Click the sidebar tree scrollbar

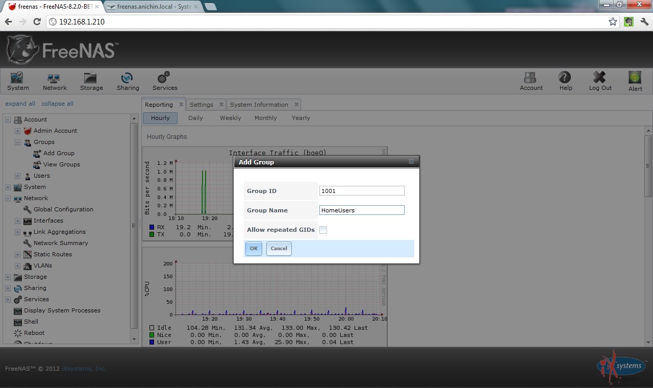[x=135, y=225]
